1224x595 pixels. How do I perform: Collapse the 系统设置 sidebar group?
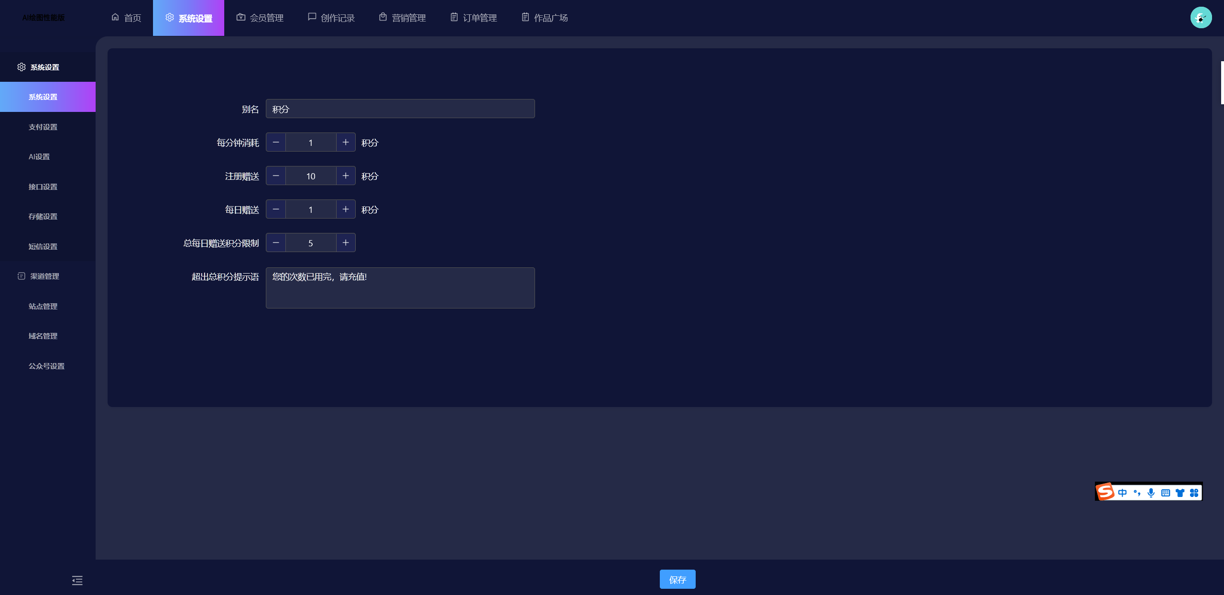coord(44,67)
